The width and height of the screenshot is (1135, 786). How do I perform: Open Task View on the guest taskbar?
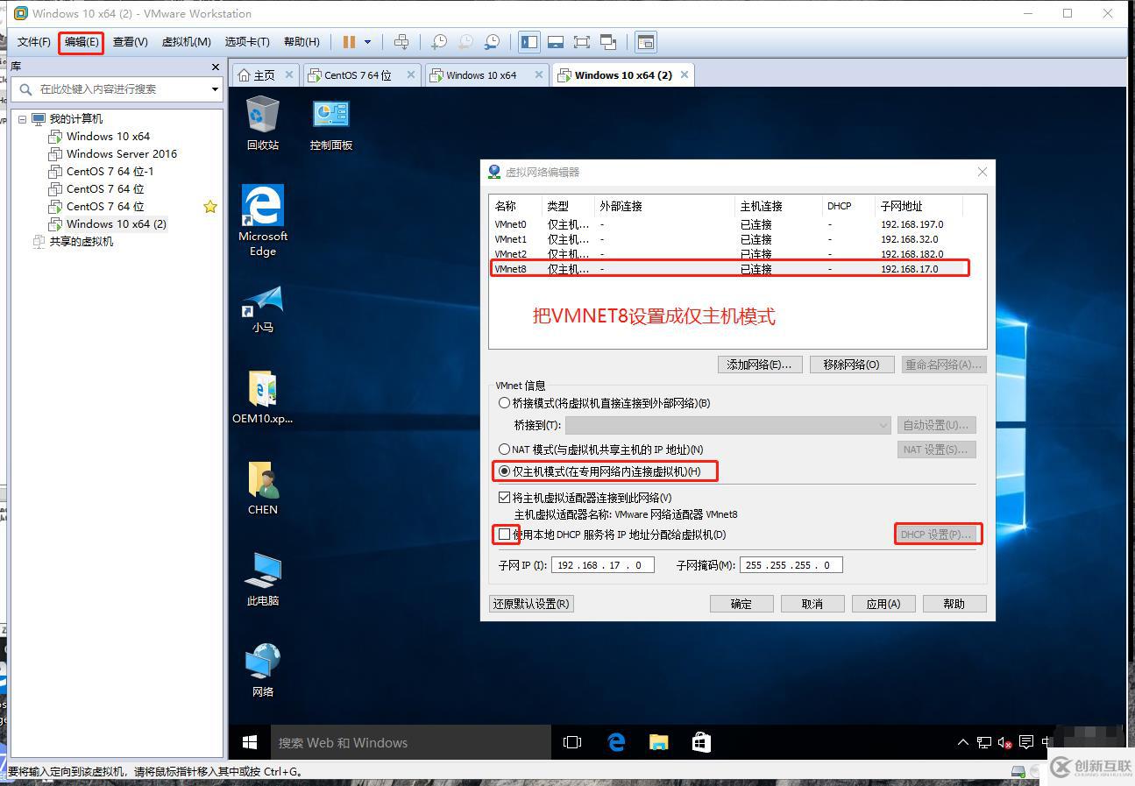[x=572, y=742]
